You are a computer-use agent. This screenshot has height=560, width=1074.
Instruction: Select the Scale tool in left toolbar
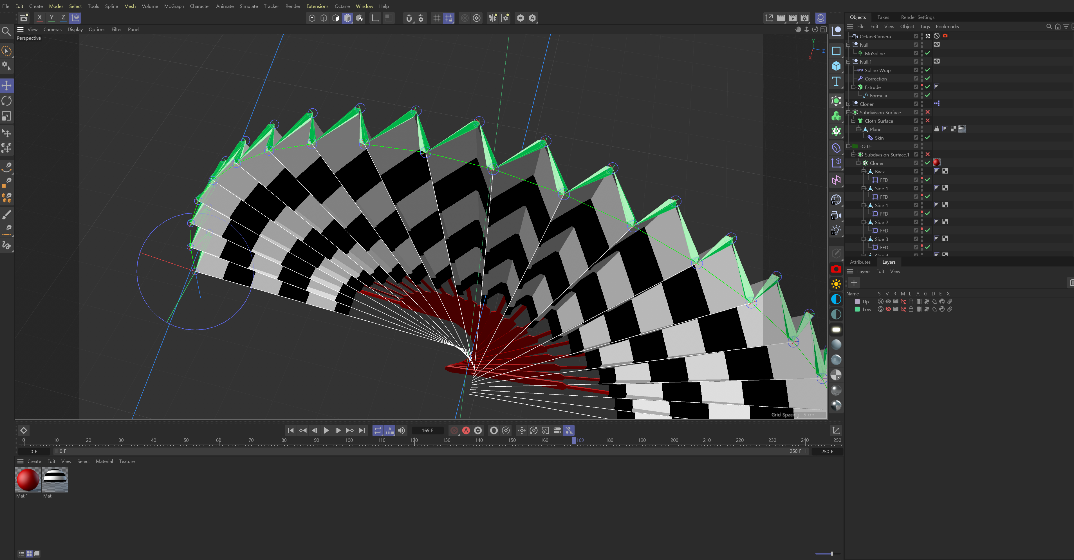click(7, 116)
